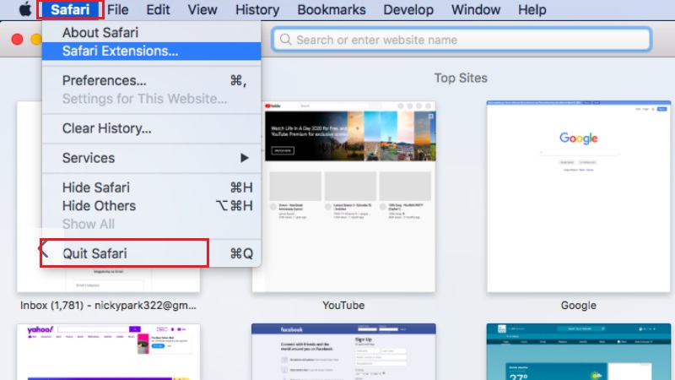Screen dimensions: 675x380
Task: Click the Safari menu bar item
Action: click(x=70, y=9)
